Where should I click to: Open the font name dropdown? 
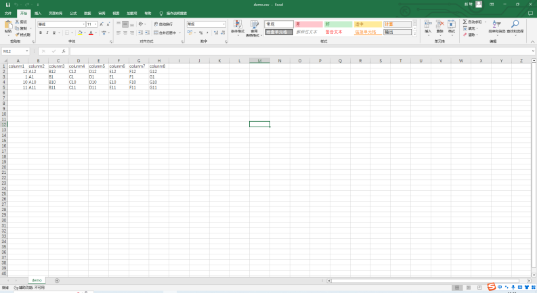tap(83, 24)
